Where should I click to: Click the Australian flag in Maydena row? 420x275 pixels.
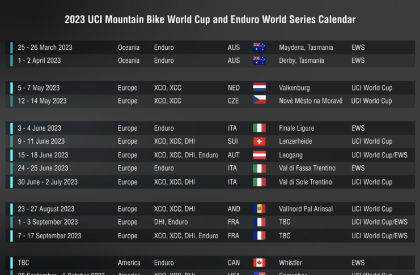259,48
